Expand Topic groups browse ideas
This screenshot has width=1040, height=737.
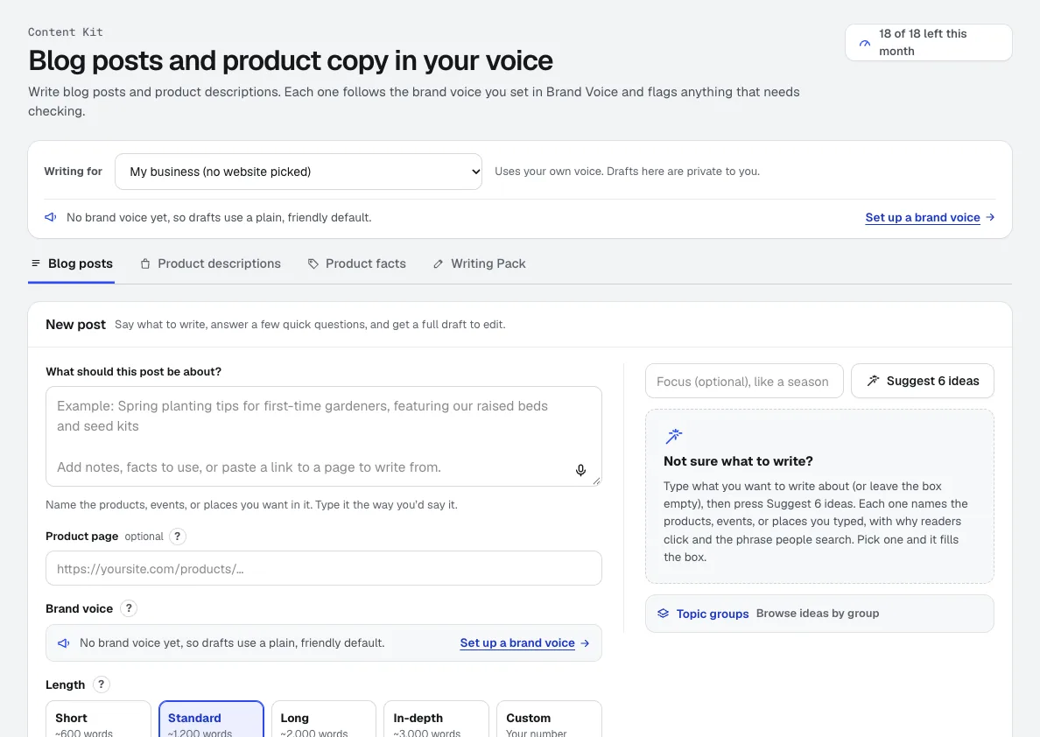pyautogui.click(x=819, y=614)
